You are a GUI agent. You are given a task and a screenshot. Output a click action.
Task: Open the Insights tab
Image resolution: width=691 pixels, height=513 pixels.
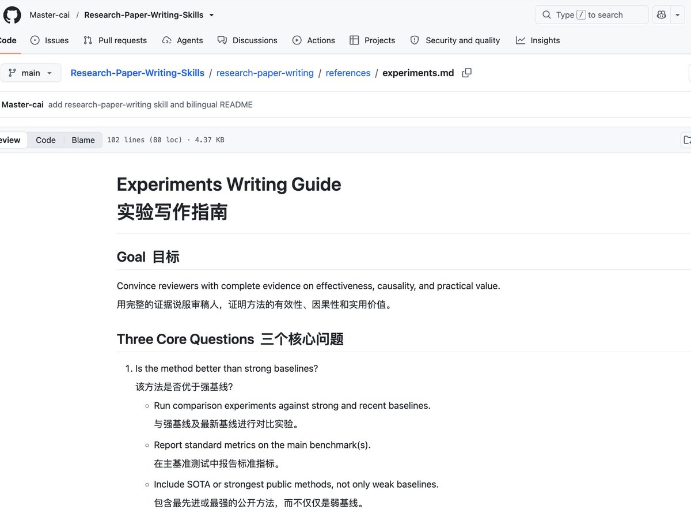(538, 40)
